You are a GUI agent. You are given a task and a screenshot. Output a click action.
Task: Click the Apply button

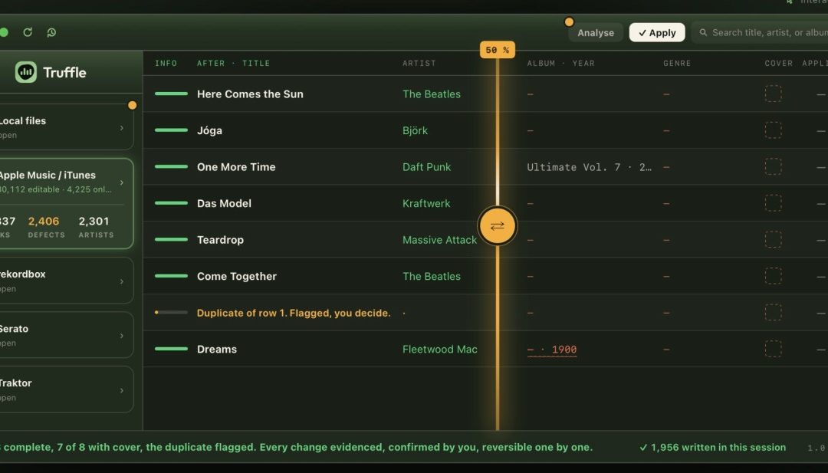(657, 33)
